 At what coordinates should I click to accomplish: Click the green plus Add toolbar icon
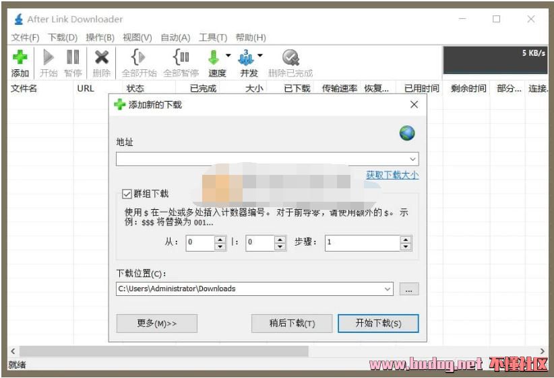point(20,57)
